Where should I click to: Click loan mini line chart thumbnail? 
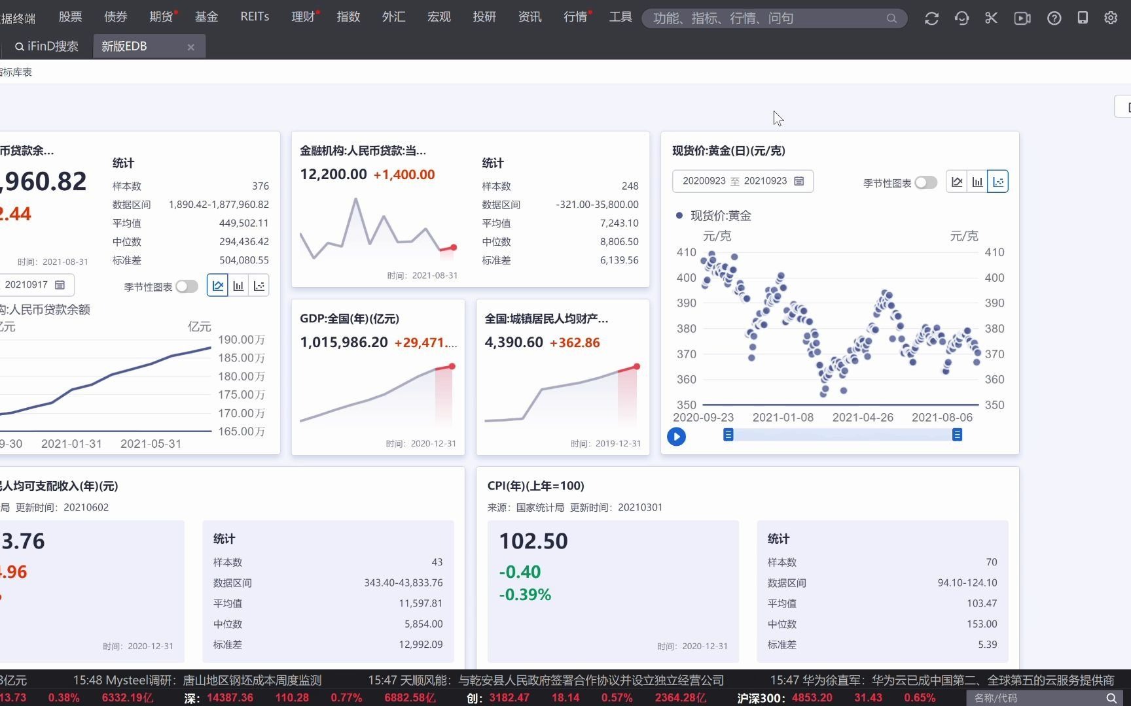coord(378,228)
